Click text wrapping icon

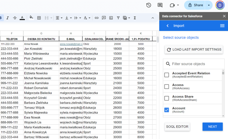[76, 18]
